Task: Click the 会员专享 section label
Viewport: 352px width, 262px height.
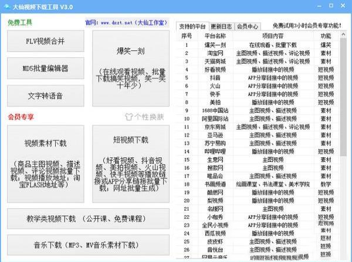Action: (x=21, y=117)
